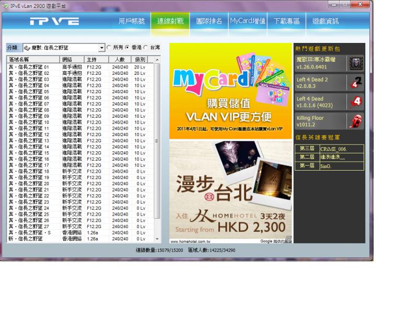
Task: Select room 真‧信長之野望 01
Action: (x=80, y=67)
